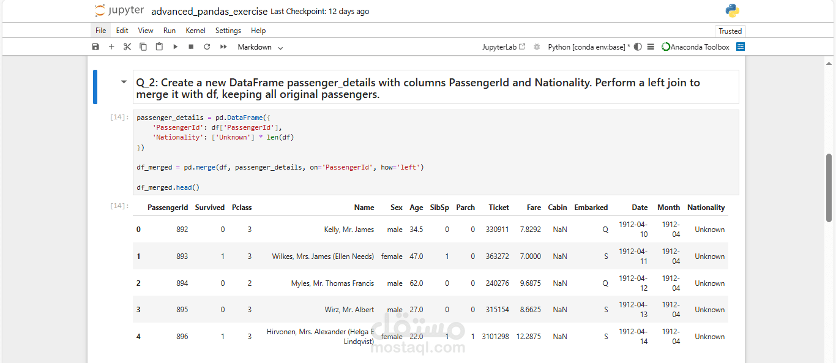Paste cell from clipboard
This screenshot has width=836, height=363.
point(159,47)
